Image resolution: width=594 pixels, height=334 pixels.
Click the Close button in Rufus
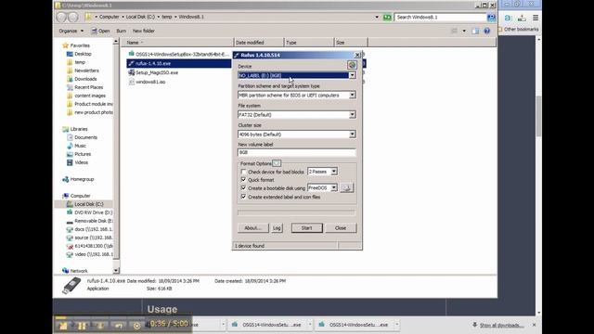click(341, 228)
